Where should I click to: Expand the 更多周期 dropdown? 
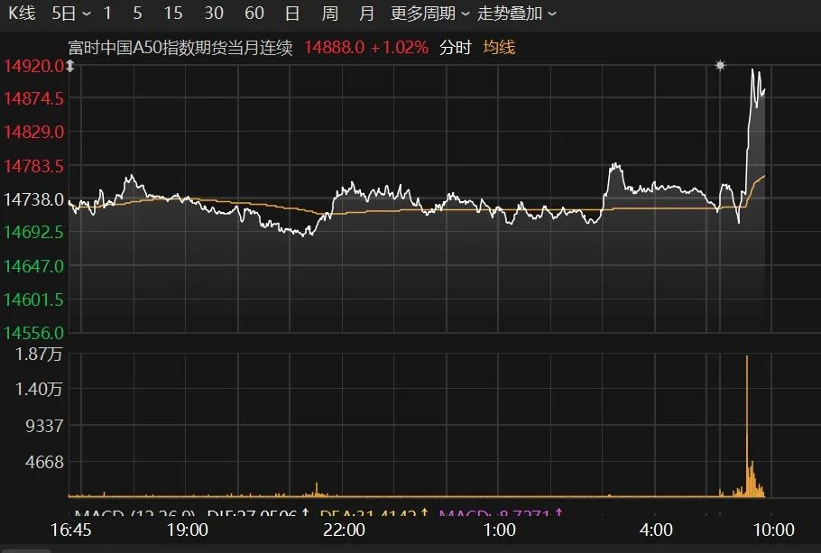(429, 14)
